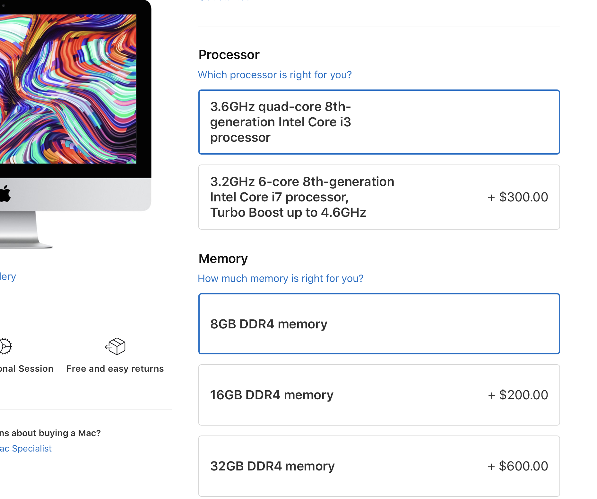Image resolution: width=597 pixels, height=499 pixels.
Task: Choose the 3.2GHz 6-core Core i7 processor
Action: [379, 197]
